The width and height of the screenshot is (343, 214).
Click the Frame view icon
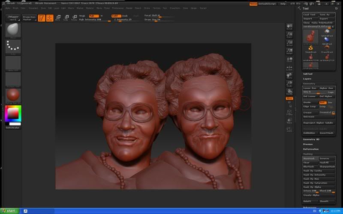click(289, 113)
